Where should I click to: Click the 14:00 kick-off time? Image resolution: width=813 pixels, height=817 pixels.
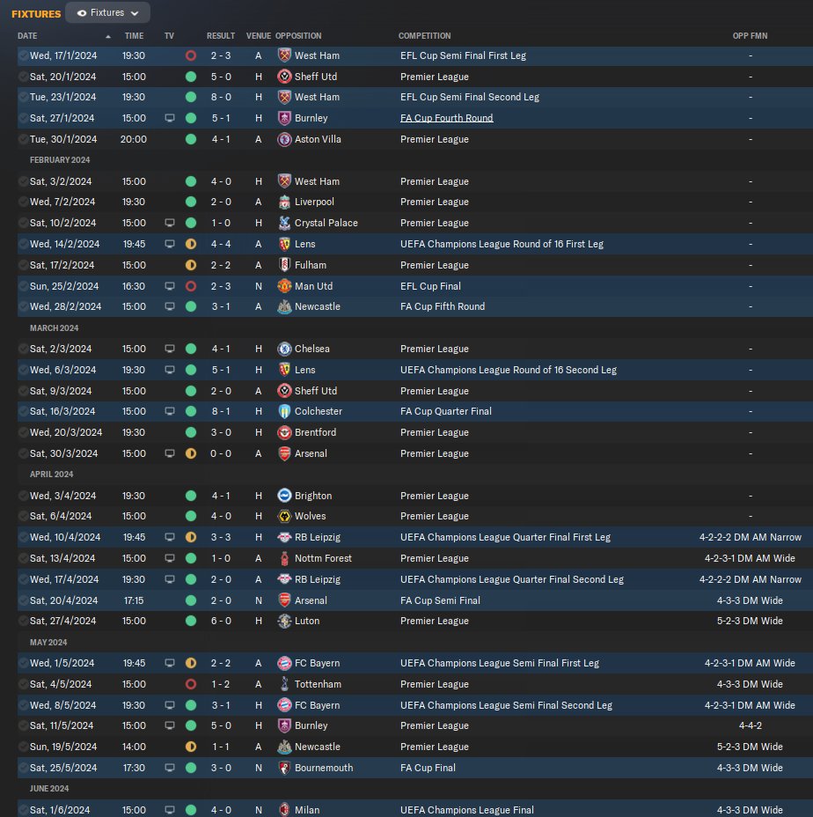coord(134,747)
